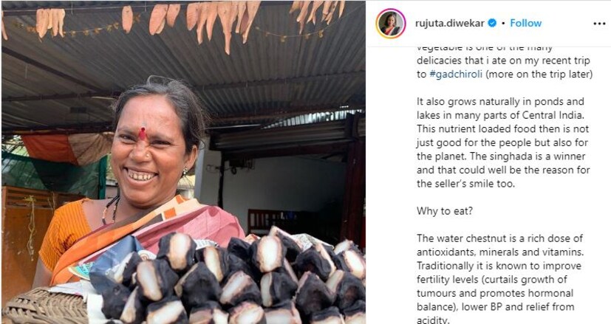Open the #gadchiroli hashtag link
Screen dimensions: 611x324
pyautogui.click(x=456, y=74)
